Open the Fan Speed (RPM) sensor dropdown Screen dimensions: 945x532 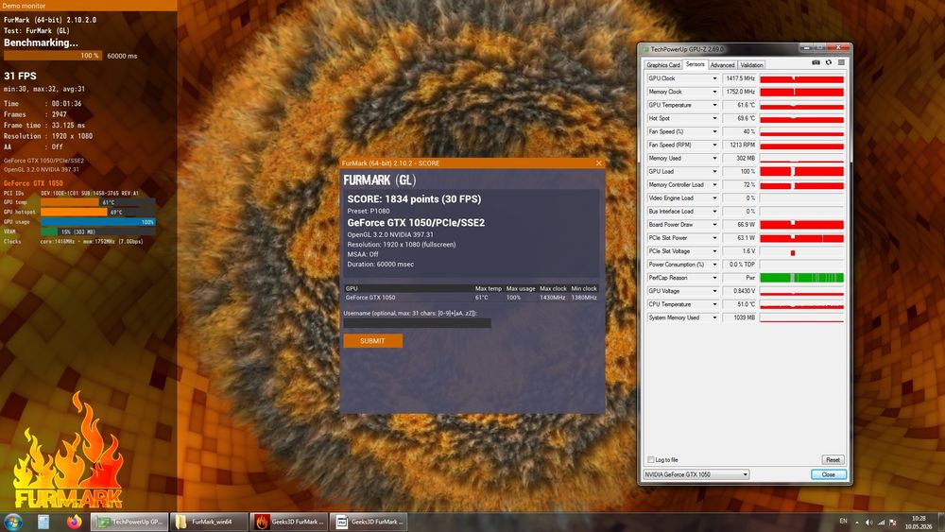pos(714,146)
